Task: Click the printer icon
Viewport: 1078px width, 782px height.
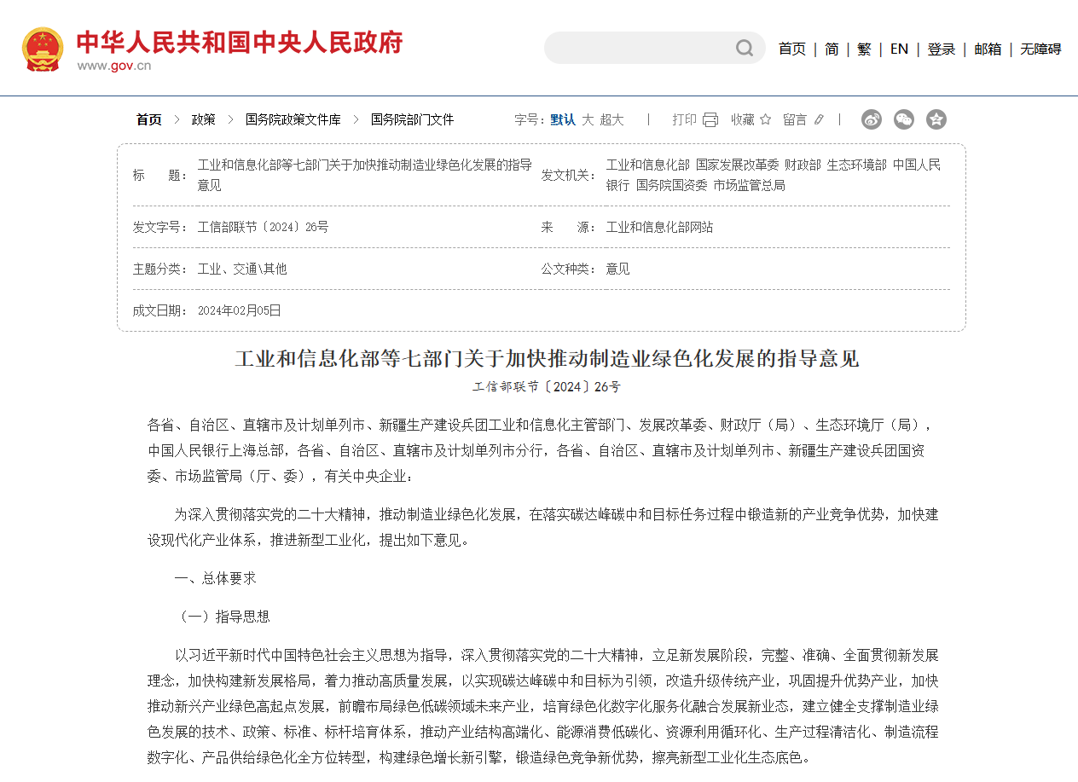Action: [710, 119]
